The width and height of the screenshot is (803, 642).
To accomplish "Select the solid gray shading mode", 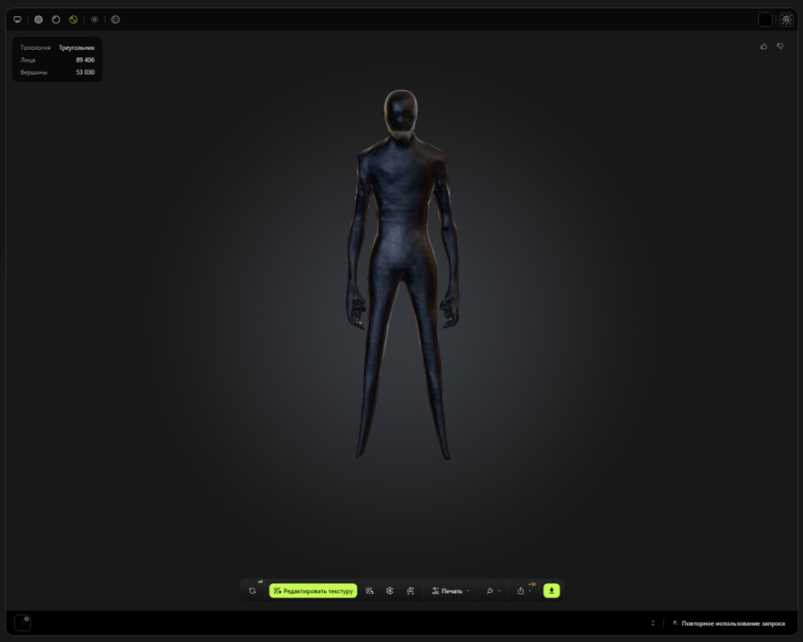I will [x=38, y=20].
